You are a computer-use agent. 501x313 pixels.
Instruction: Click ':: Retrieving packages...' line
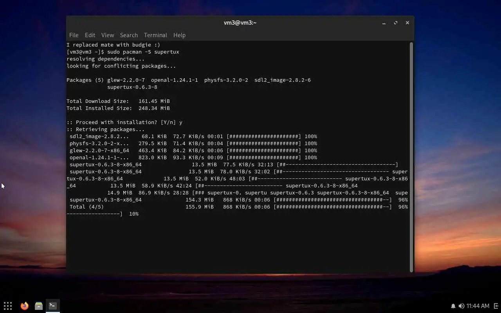tap(106, 129)
